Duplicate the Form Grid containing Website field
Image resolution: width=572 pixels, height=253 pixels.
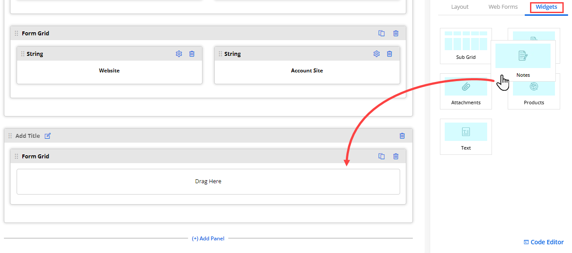click(381, 33)
